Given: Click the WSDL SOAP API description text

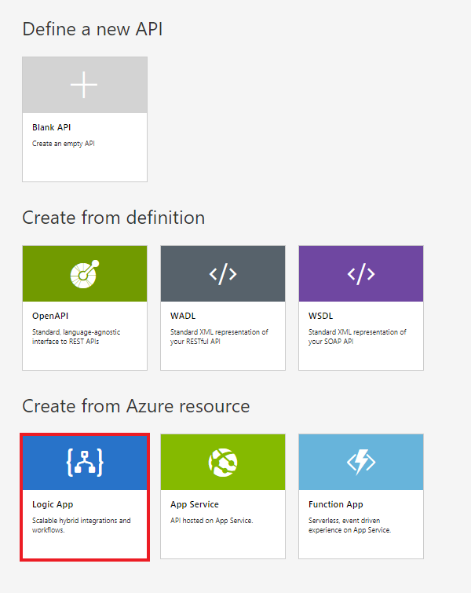Looking at the screenshot, I should pyautogui.click(x=357, y=336).
